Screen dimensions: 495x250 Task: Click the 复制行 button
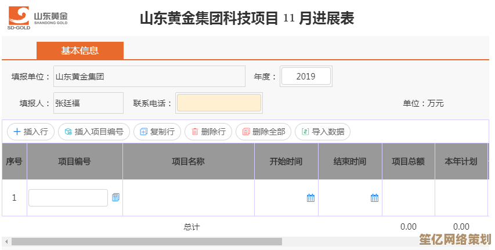[157, 132]
